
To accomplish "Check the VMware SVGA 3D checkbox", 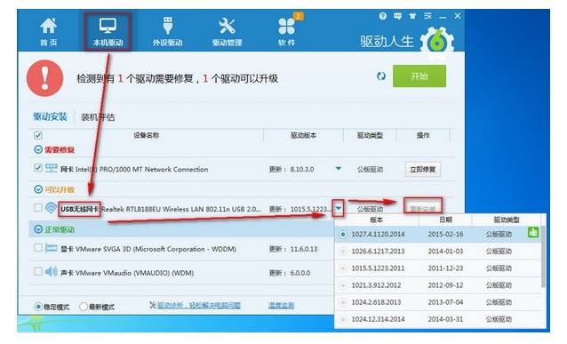I will tap(38, 248).
